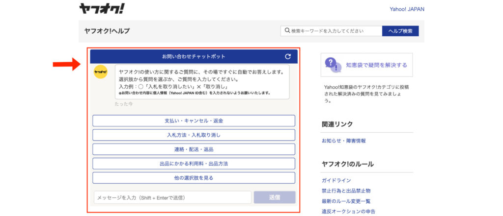The image size is (503, 216).
Task: Open 最新のルール変更一覧 link
Action: (346, 201)
